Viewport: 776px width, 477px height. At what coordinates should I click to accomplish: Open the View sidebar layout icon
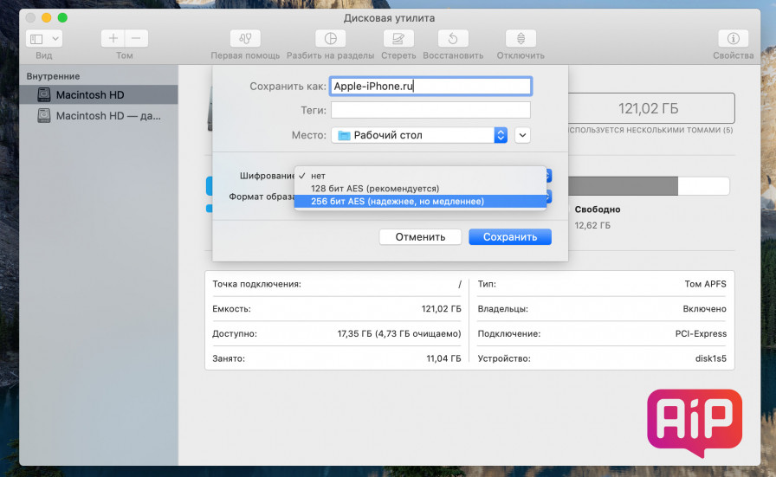click(x=36, y=39)
